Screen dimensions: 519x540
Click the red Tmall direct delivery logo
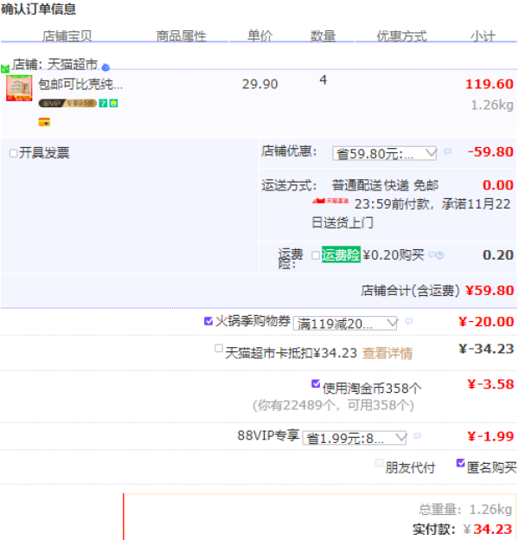(330, 201)
